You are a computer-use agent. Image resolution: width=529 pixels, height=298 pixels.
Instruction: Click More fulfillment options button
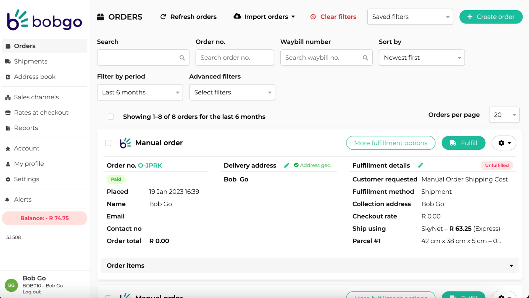[x=390, y=143]
